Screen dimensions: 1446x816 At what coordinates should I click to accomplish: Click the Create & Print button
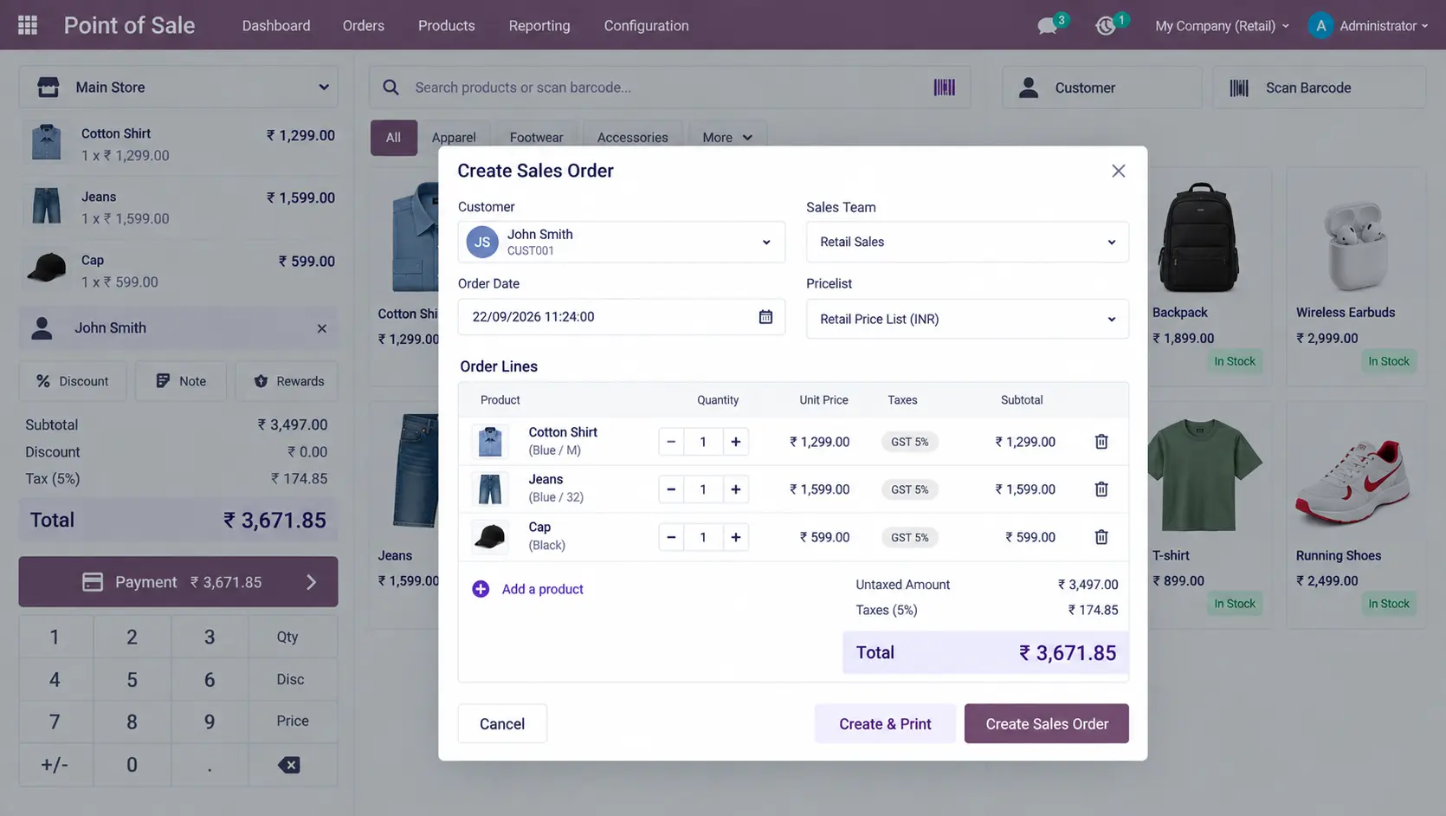click(885, 723)
